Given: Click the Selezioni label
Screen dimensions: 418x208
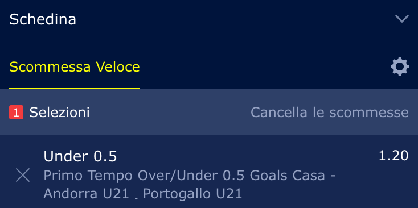Looking at the screenshot, I should pos(59,113).
